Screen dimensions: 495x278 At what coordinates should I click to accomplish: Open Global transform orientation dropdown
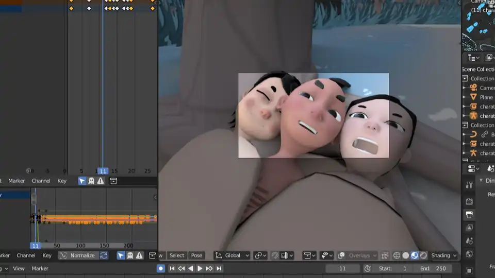point(233,256)
